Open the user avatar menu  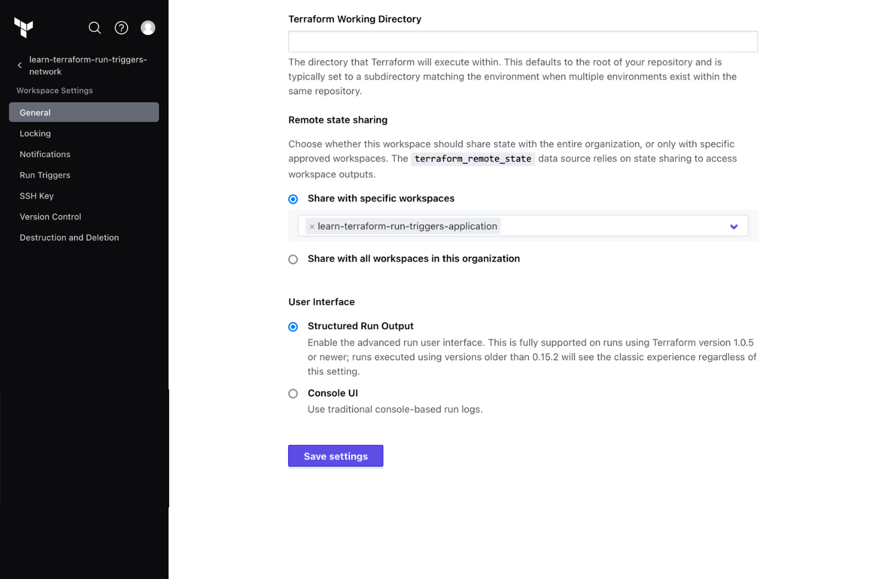[x=148, y=28]
